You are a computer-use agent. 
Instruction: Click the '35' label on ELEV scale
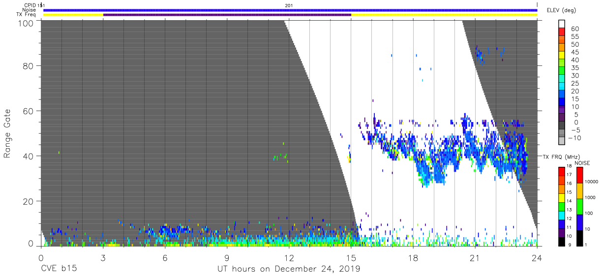click(574, 67)
